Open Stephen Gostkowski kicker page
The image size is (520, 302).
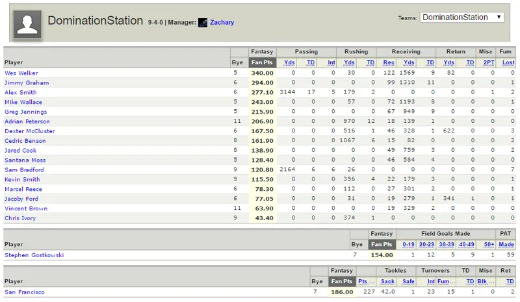[34, 255]
